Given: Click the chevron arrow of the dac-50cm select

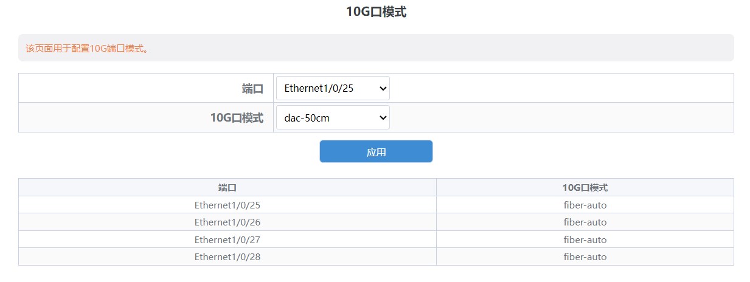Looking at the screenshot, I should point(383,117).
